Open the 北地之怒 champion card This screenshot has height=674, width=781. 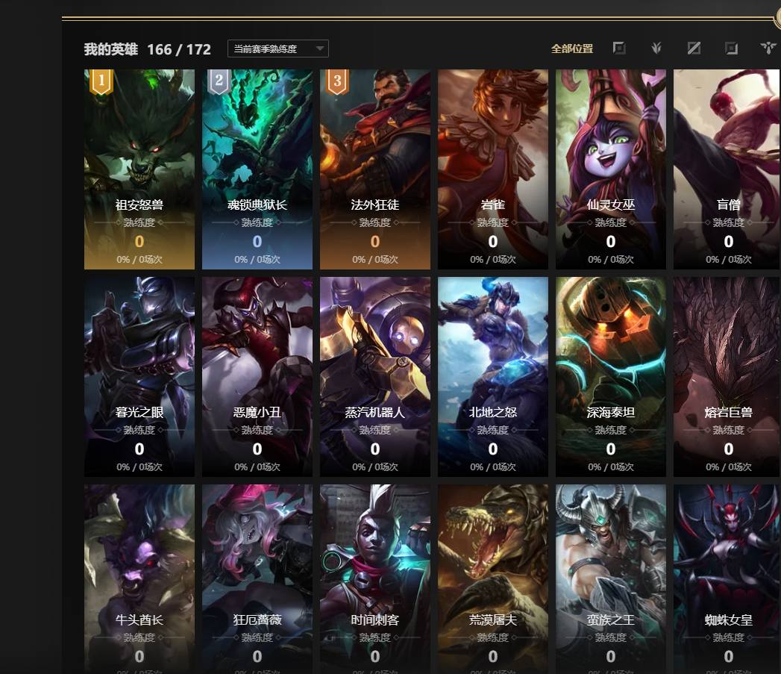[x=493, y=377]
